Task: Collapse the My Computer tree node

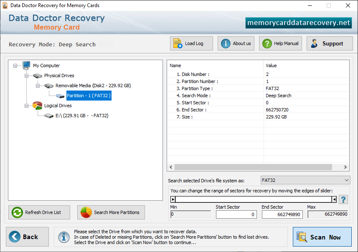Action: coord(15,66)
